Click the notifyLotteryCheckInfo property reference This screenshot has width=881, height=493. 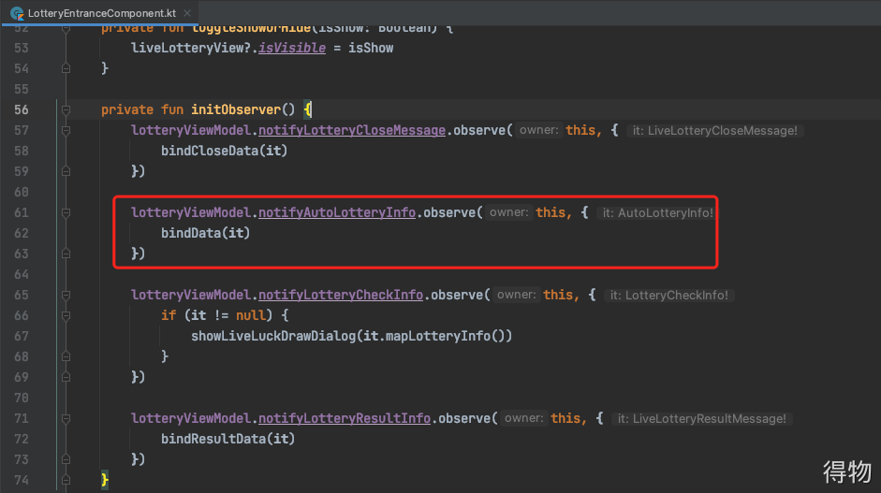click(341, 295)
